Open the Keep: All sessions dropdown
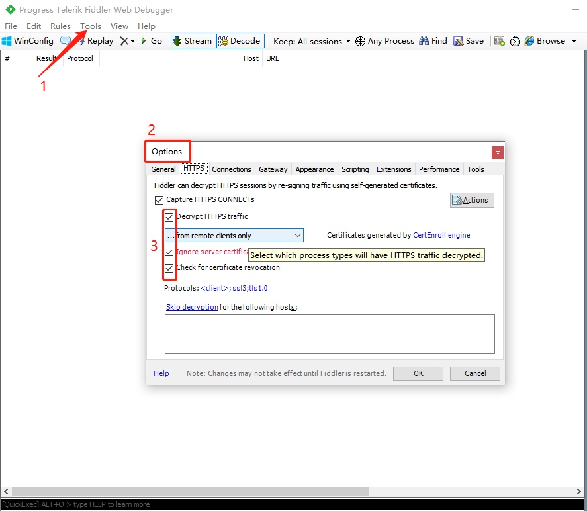The image size is (587, 511). point(312,41)
